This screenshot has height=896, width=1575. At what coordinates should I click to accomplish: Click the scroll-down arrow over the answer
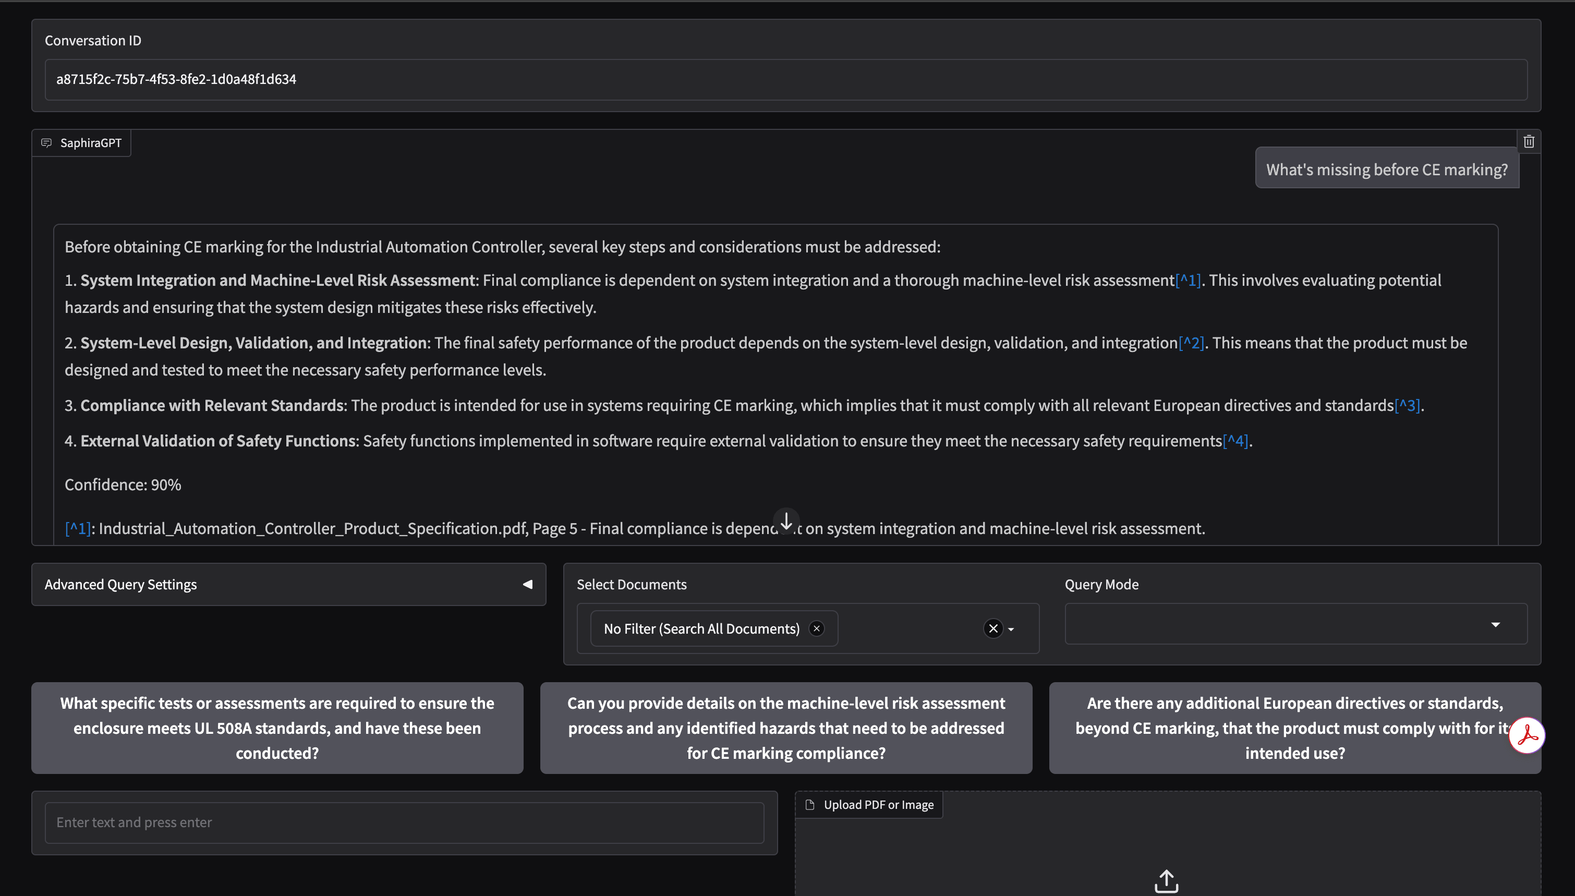click(786, 522)
